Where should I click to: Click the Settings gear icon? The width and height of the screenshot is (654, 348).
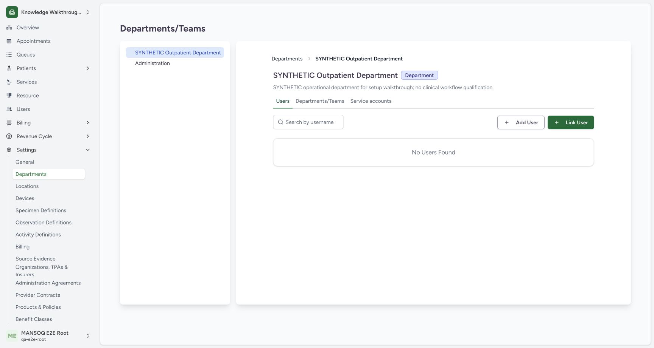[9, 150]
